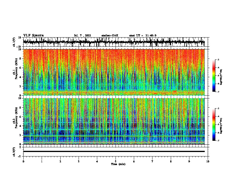Click the ch.2 color bar log(PSD) label
Screen dimensions: 234x181
(221, 126)
